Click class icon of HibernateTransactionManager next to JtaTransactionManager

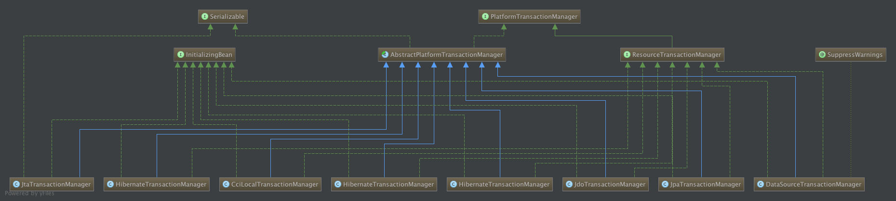click(110, 184)
